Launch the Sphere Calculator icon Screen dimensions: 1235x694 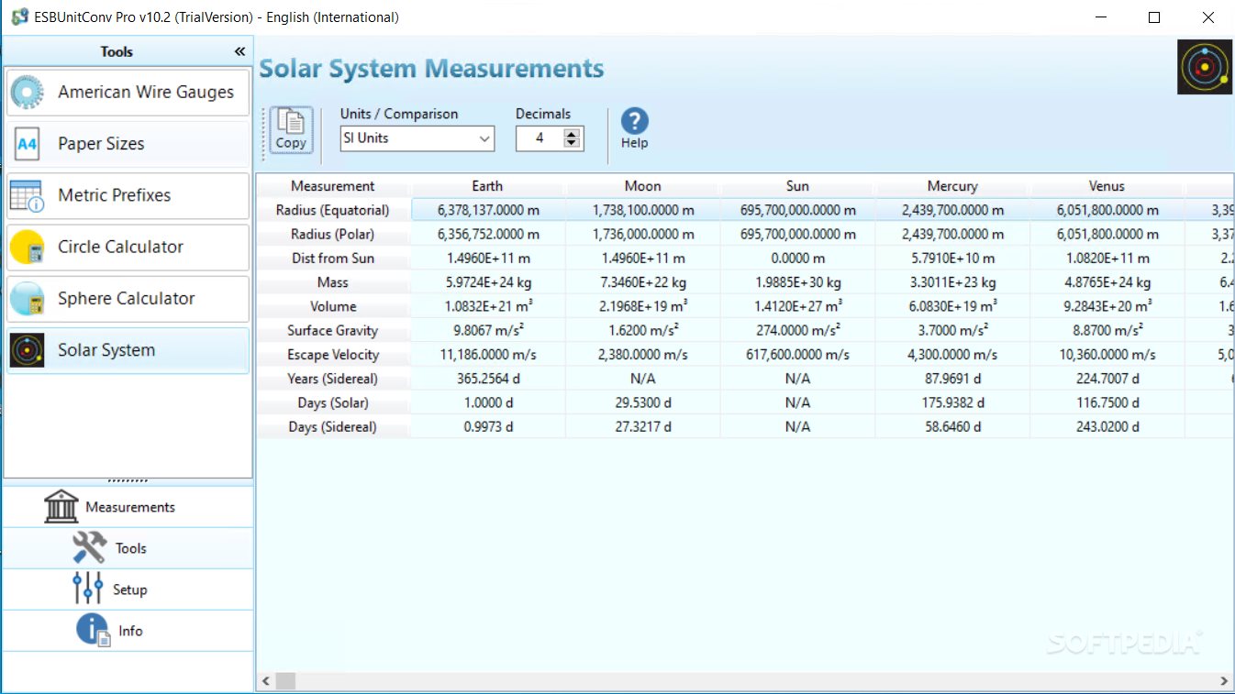point(27,299)
